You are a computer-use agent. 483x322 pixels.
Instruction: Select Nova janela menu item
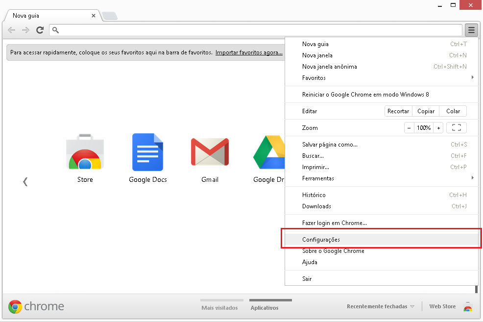(381, 55)
